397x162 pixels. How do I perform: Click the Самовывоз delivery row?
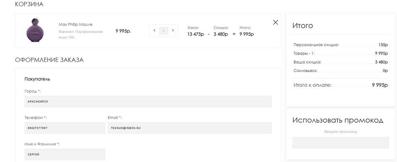[340, 71]
